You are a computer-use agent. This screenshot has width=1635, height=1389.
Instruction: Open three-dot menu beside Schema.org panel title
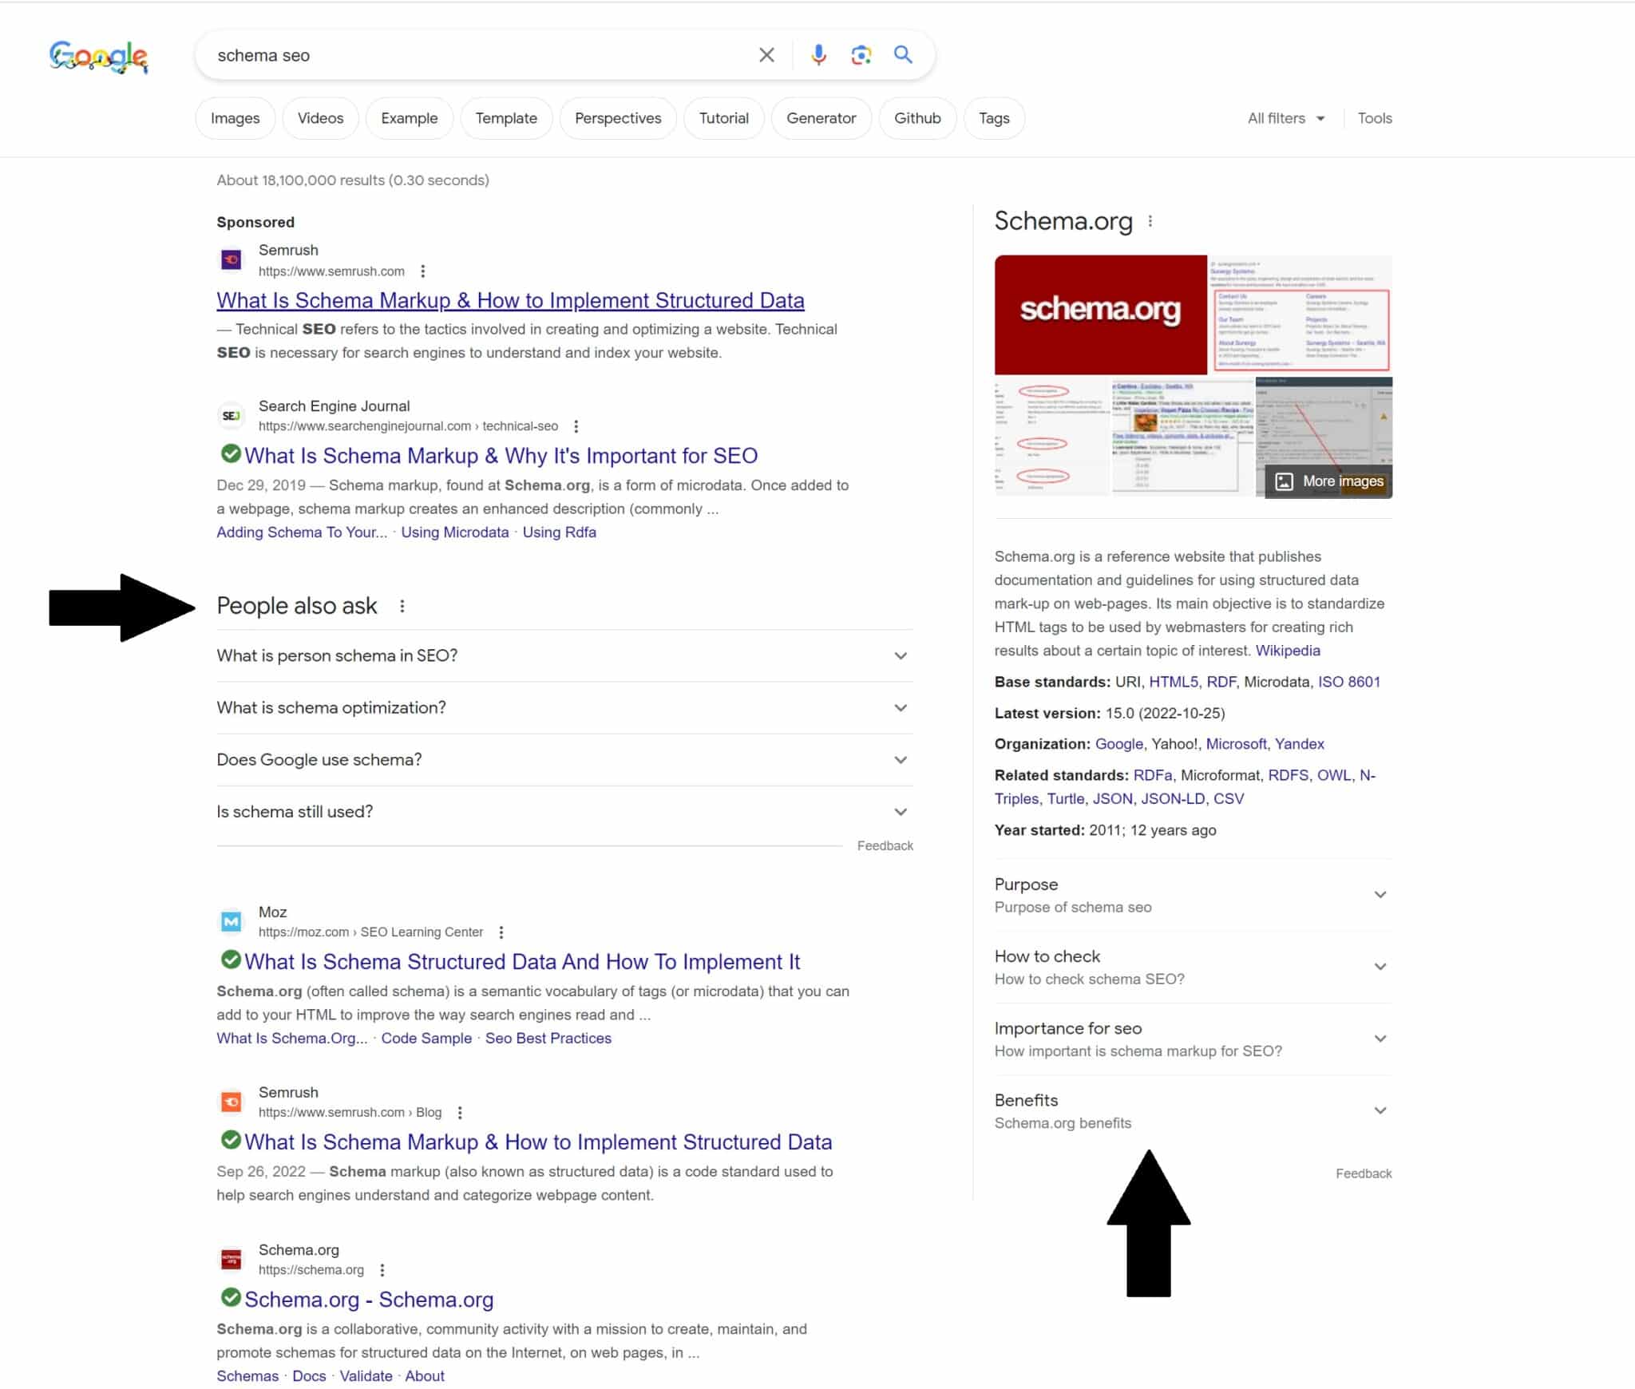(1150, 221)
